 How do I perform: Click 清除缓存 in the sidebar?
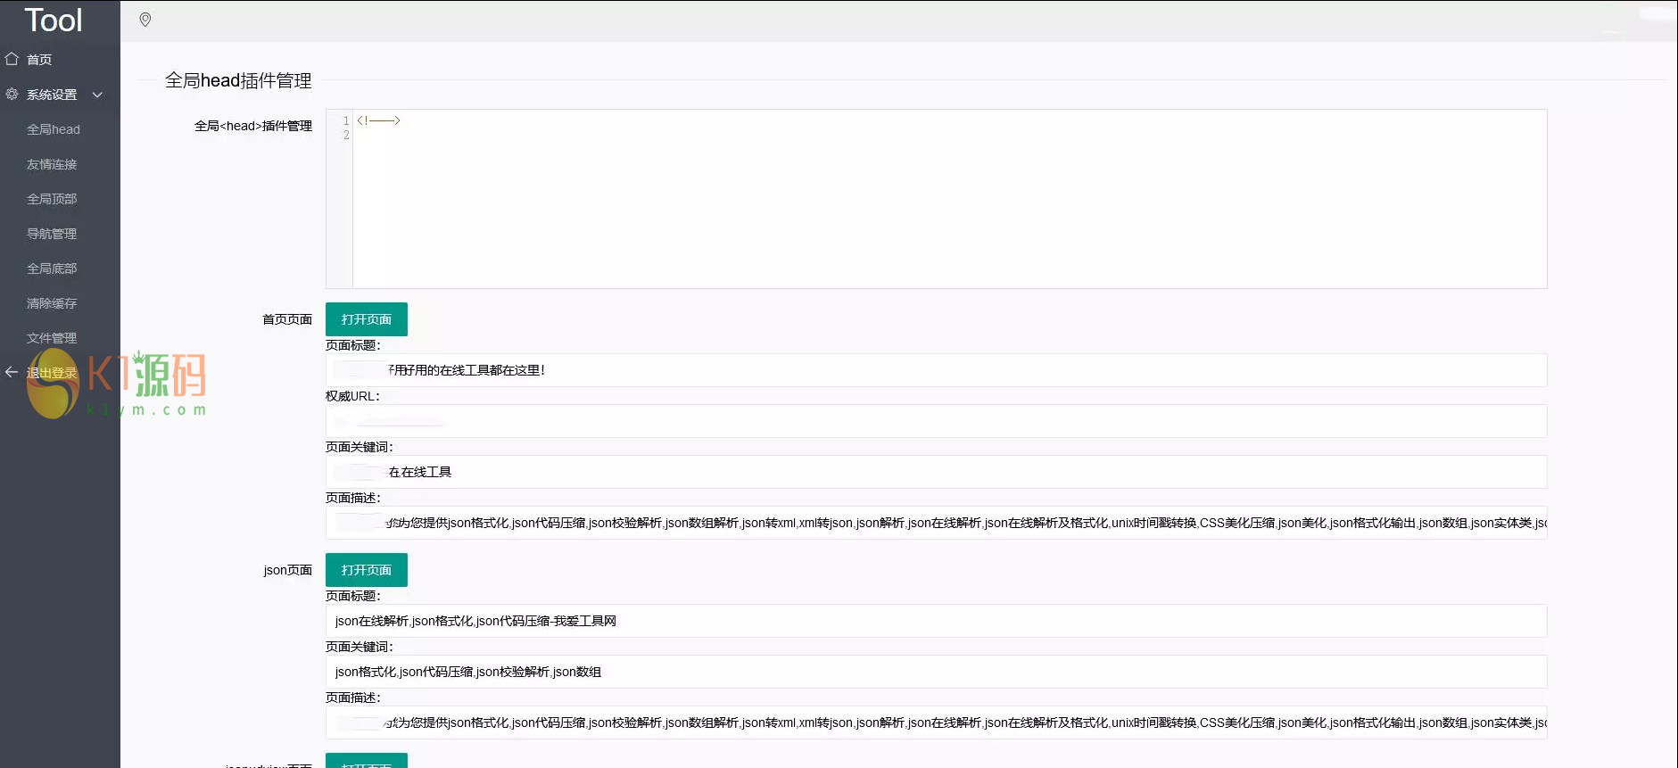[x=52, y=303]
